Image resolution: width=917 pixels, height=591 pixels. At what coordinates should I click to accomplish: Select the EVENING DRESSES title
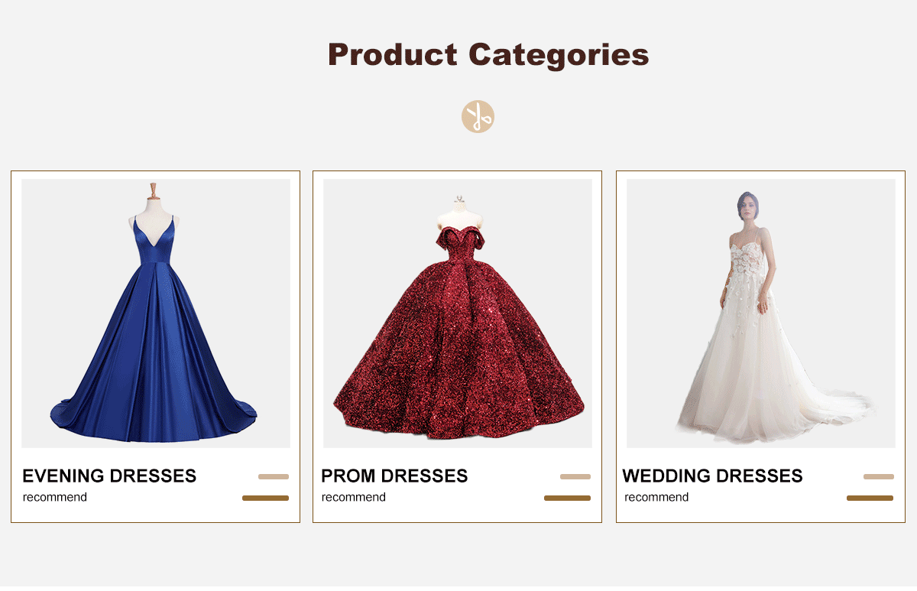pos(109,476)
